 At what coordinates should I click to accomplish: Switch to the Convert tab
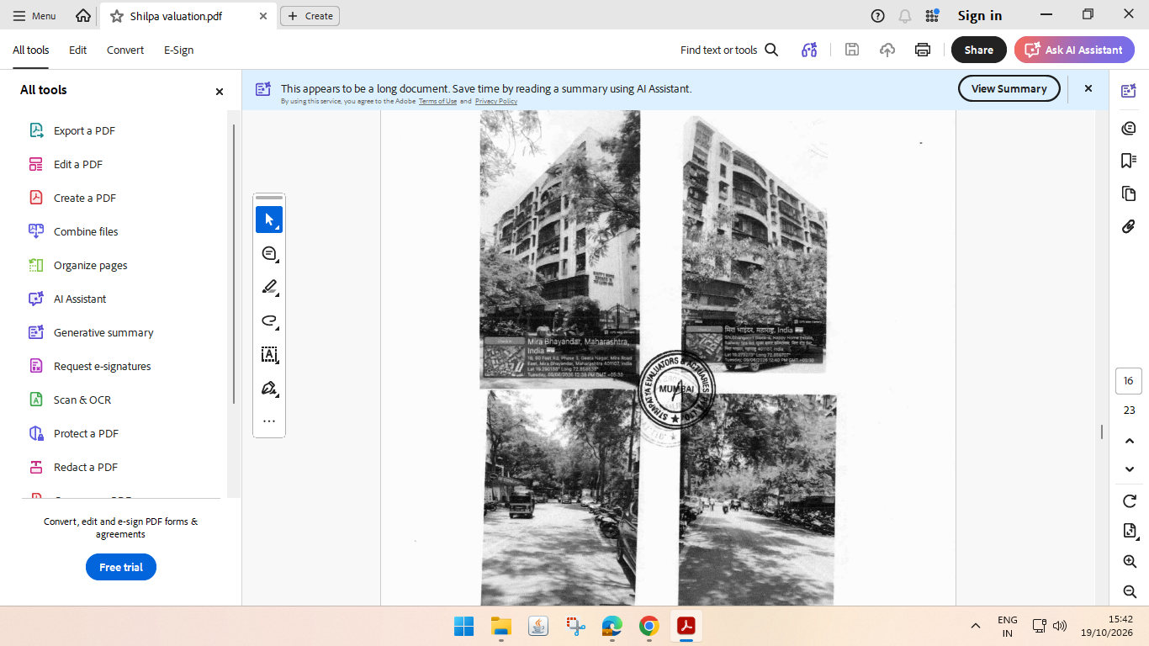click(125, 50)
